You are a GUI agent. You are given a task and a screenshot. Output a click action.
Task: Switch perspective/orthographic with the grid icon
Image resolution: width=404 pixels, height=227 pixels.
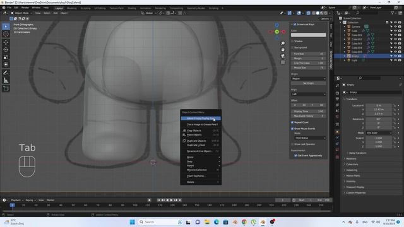pos(283,62)
